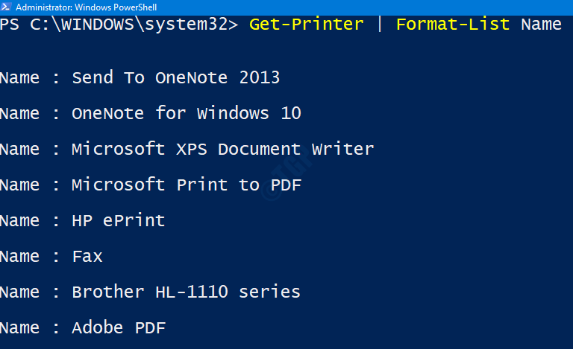Image resolution: width=573 pixels, height=349 pixels.
Task: Click the 'Name' label beside Adobe PDF
Action: pyautogui.click(x=19, y=328)
